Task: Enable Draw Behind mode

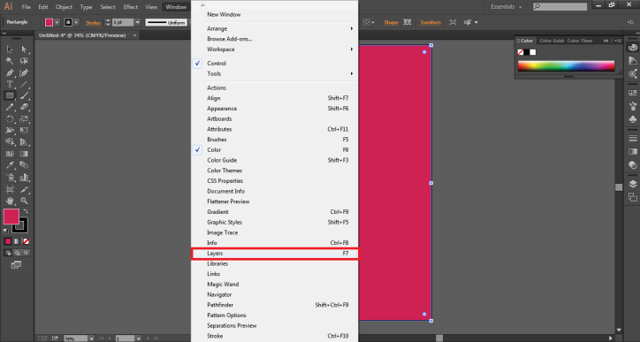Action: point(17,253)
